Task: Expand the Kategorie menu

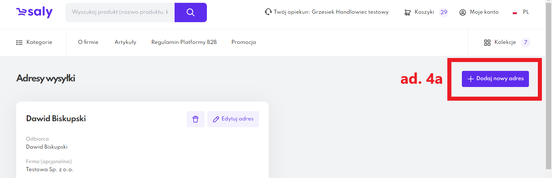Action: click(x=34, y=42)
